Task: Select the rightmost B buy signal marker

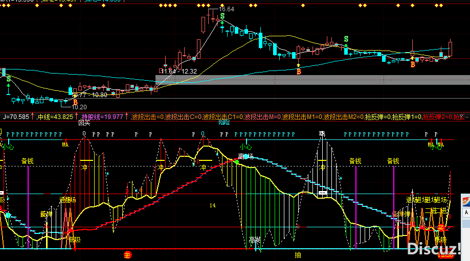Action: (413, 65)
